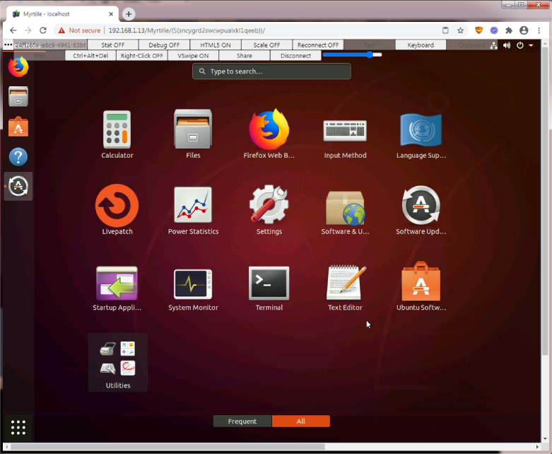Expand Myrtille toolbar ellipsis menu
The height and width of the screenshot is (454, 552).
pos(8,45)
